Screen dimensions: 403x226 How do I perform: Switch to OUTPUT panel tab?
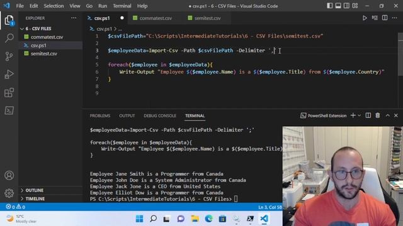(127, 116)
